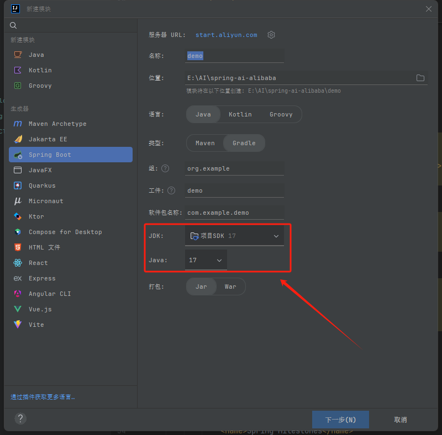Image resolution: width=442 pixels, height=435 pixels.
Task: Select the Ktor generator
Action: [x=71, y=216]
